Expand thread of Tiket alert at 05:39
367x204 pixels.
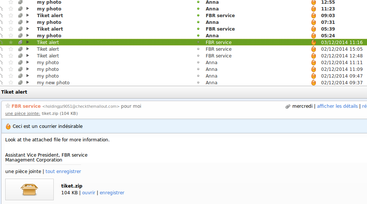(x=28, y=29)
